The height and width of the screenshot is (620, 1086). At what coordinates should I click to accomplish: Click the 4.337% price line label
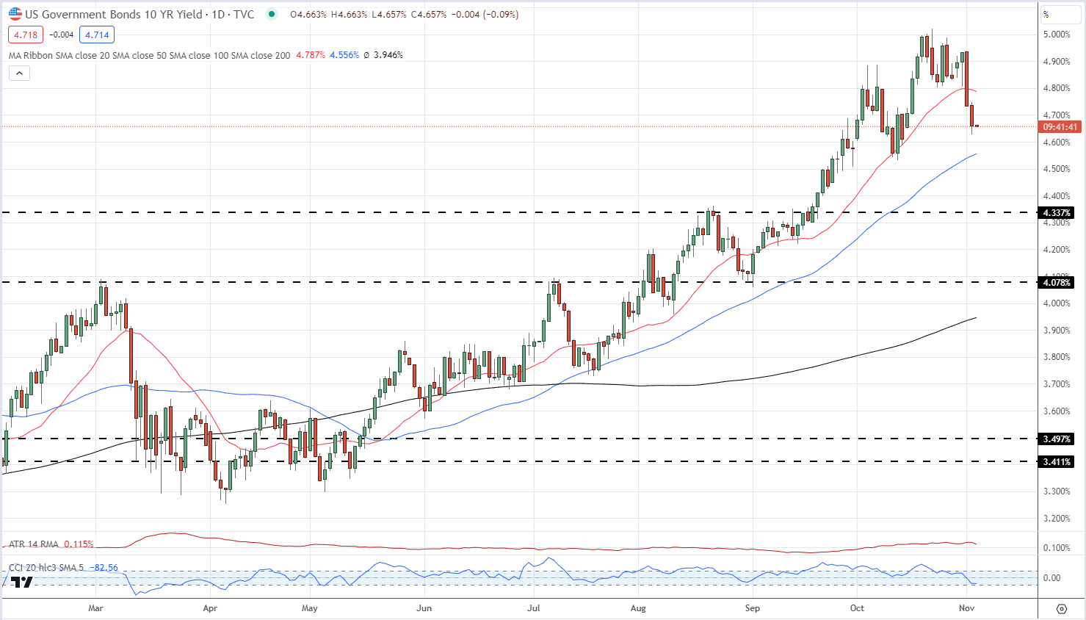(x=1057, y=213)
